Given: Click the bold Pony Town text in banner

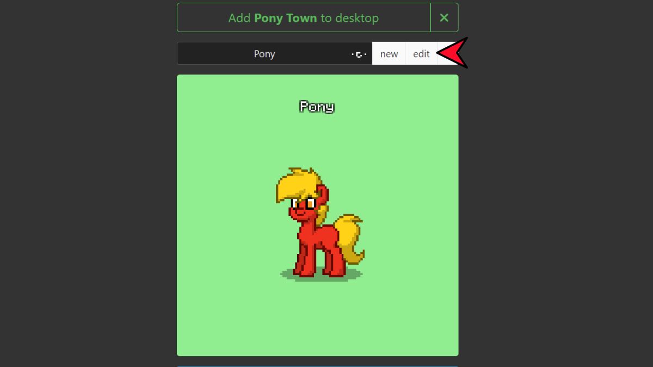Looking at the screenshot, I should [285, 17].
